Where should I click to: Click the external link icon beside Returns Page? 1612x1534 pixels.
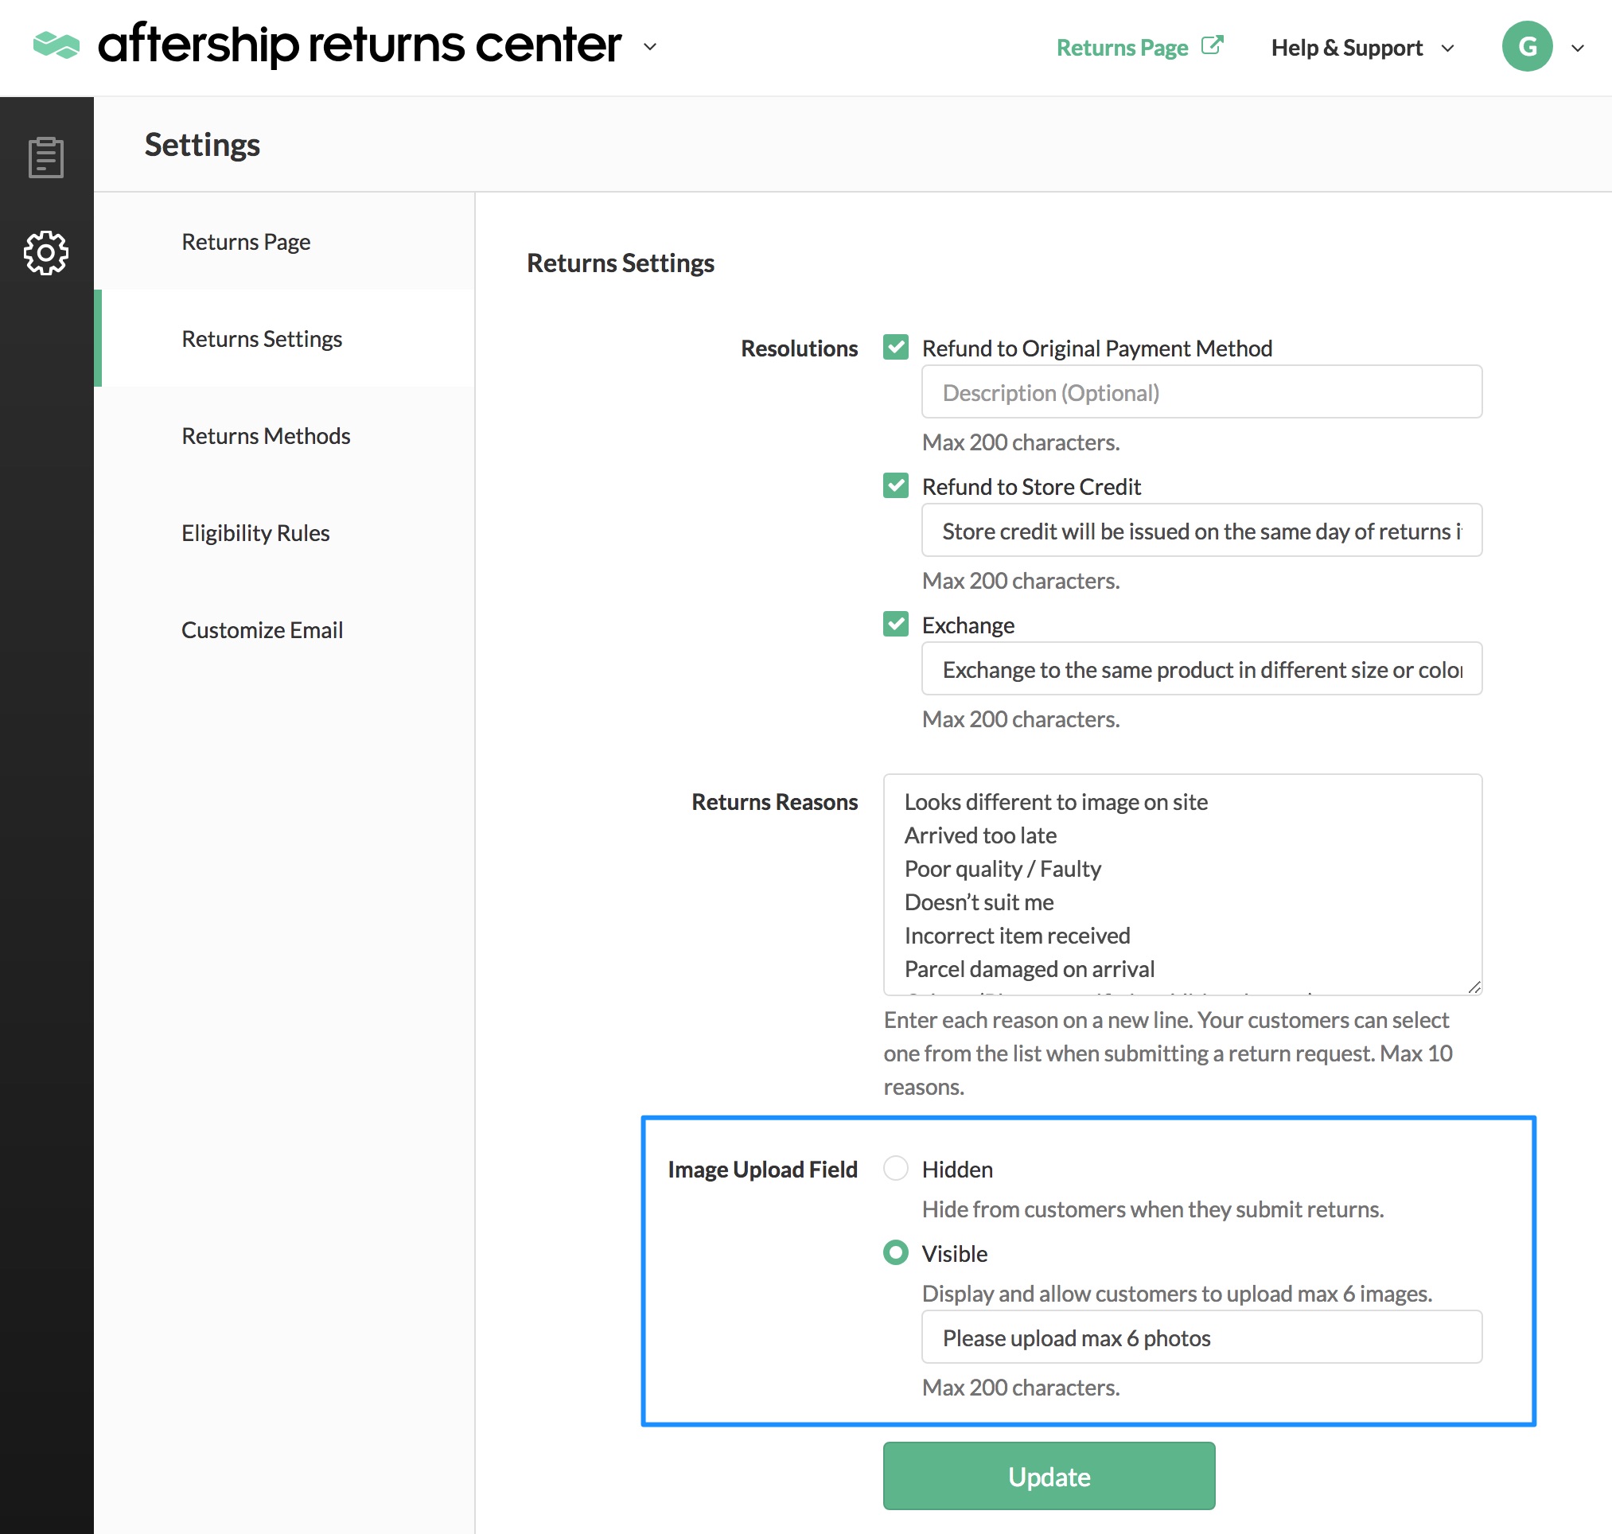[1212, 46]
